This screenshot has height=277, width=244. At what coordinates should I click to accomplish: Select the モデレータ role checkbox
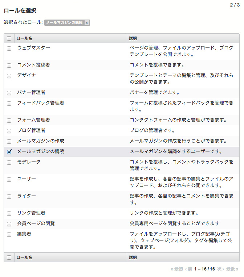(x=9, y=163)
